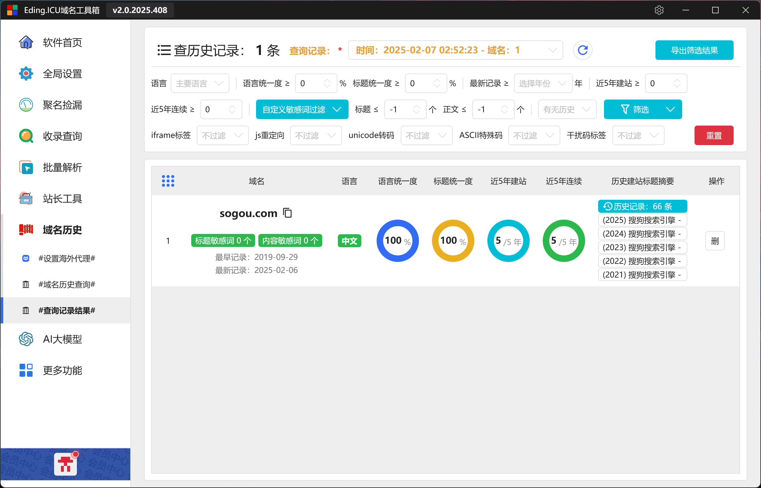Open the 选择年份 year dropdown
This screenshot has height=488, width=761.
coord(543,83)
